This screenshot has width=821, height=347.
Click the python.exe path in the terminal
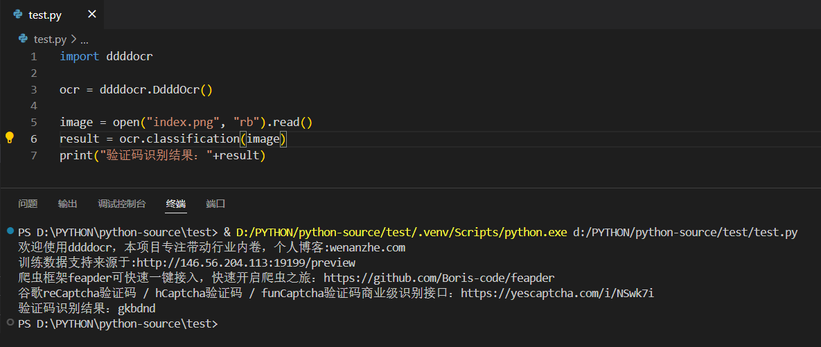click(401, 232)
